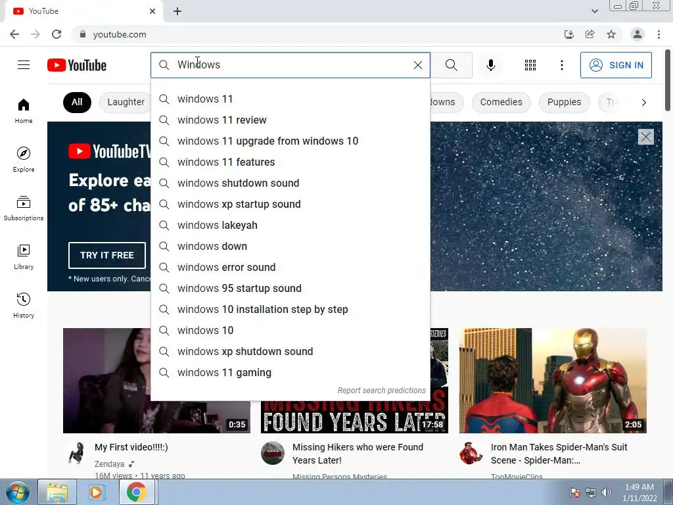The width and height of the screenshot is (673, 505).
Task: Choose suggestion "windows 11 review"
Action: coord(290,120)
